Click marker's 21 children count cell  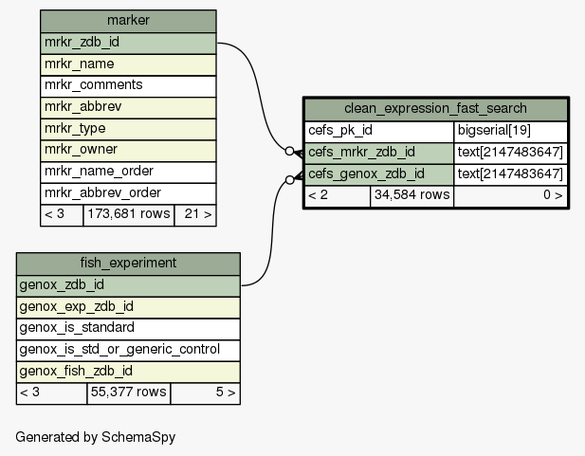point(194,214)
